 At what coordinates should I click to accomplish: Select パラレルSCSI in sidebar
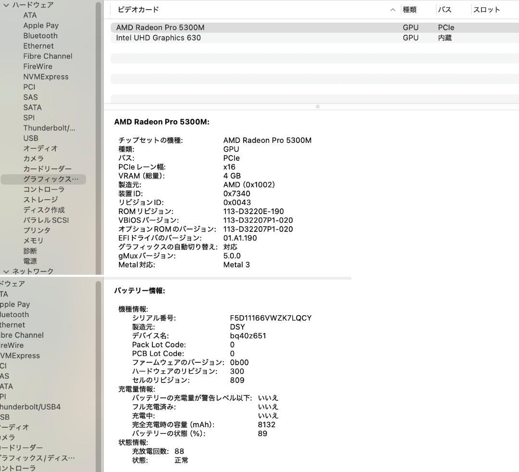tap(46, 220)
